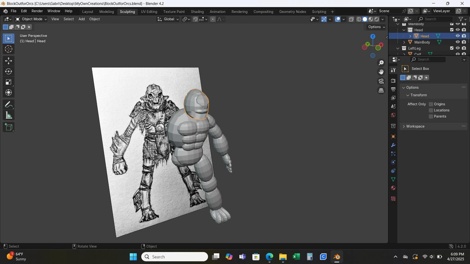Select rendered viewport shading mode
The image size is (470, 264).
[377, 19]
